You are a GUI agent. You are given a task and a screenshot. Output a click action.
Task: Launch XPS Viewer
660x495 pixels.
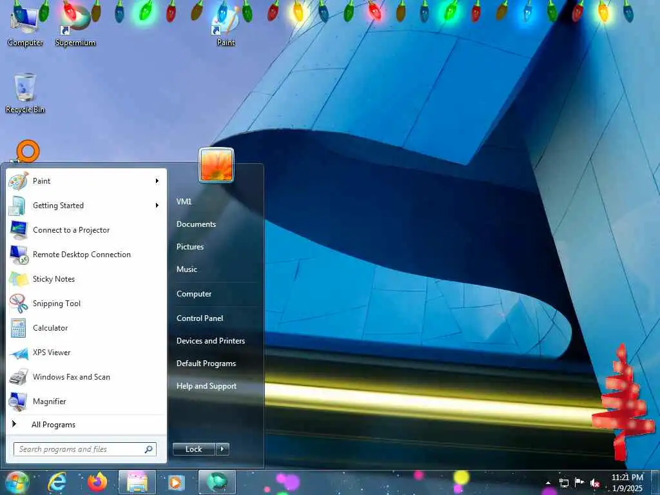click(x=86, y=353)
